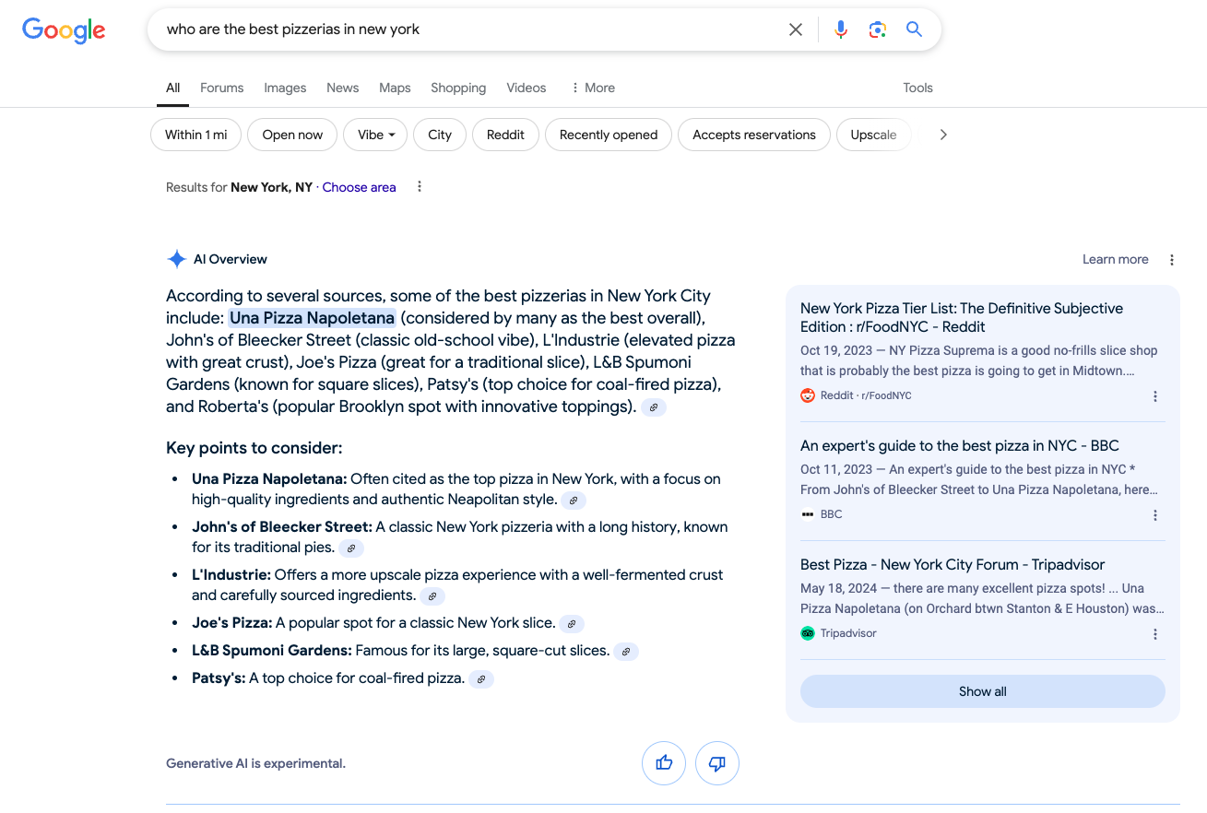Switch to the News tab

pos(342,88)
